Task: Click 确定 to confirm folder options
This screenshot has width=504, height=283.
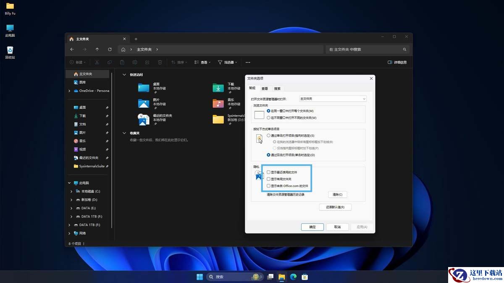Action: [x=312, y=227]
